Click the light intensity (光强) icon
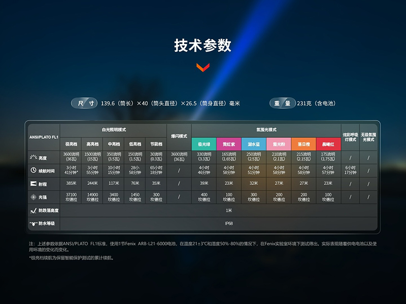 [33, 197]
